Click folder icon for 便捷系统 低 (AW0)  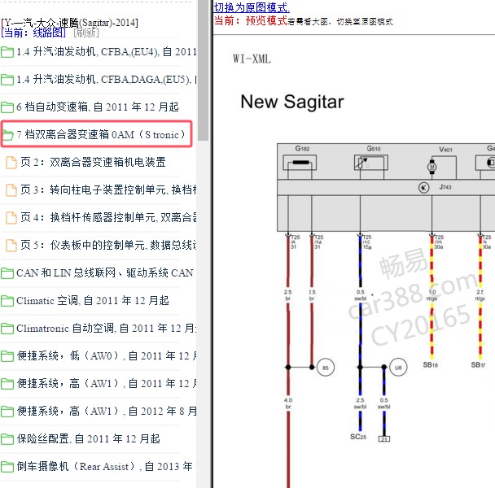(7, 356)
